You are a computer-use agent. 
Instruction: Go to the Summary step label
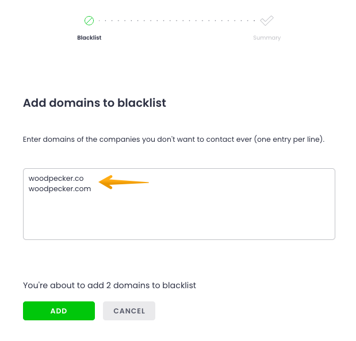(267, 38)
